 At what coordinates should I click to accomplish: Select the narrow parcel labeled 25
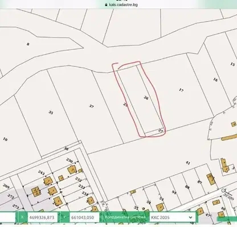[125, 104]
